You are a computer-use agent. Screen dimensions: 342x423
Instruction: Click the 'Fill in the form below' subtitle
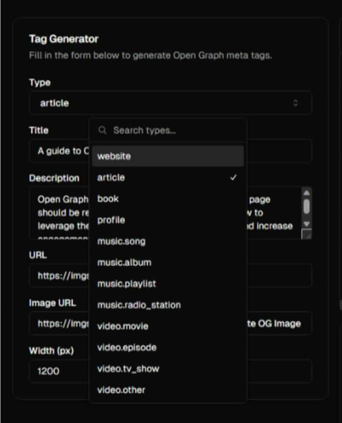click(x=150, y=56)
